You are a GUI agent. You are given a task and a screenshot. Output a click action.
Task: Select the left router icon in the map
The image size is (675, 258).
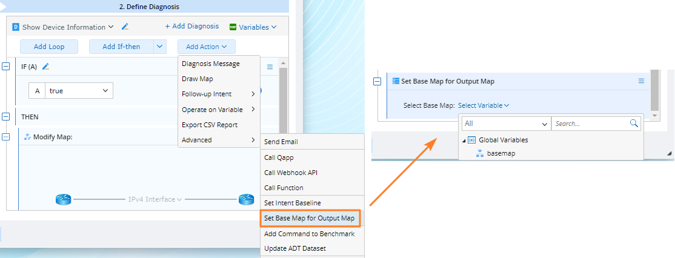tap(63, 199)
